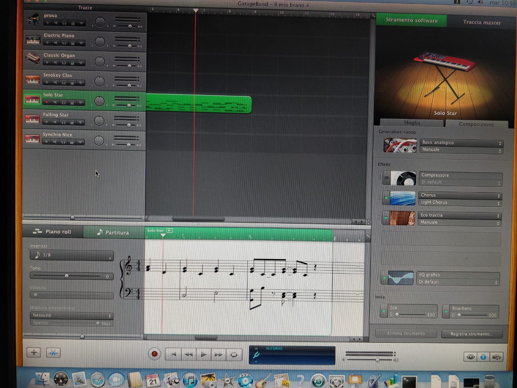517x388 pixels.
Task: Open the Manuale preset dropdown under Basic analogico
Action: click(461, 150)
